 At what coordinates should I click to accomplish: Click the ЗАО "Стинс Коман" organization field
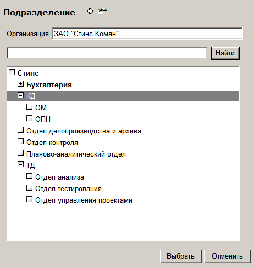coord(147,33)
